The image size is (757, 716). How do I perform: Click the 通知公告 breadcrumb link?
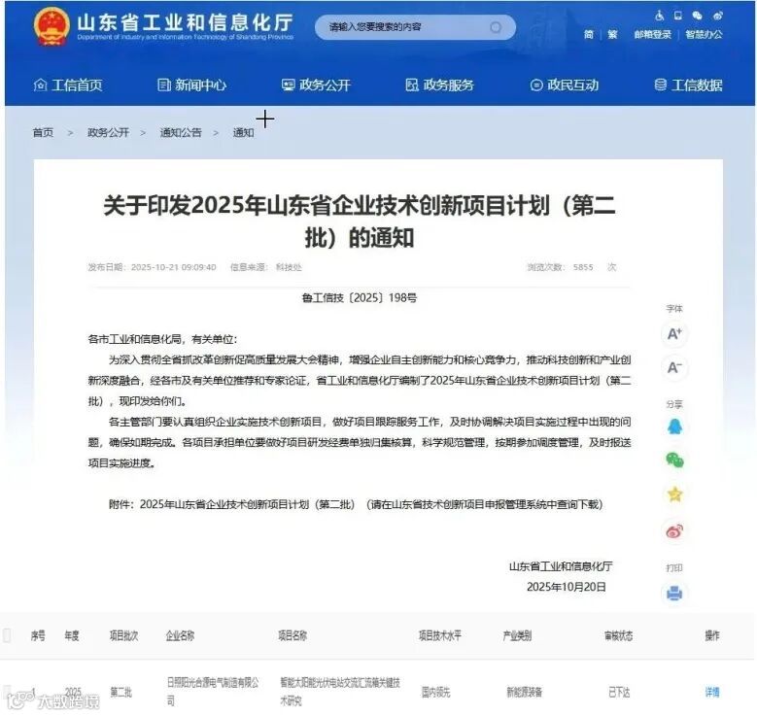tap(181, 132)
